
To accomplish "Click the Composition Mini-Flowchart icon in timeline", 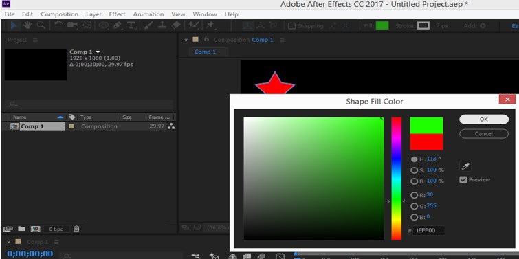I will [x=196, y=256].
